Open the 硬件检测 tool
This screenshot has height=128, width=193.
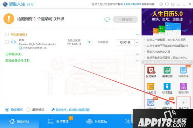click(x=167, y=72)
